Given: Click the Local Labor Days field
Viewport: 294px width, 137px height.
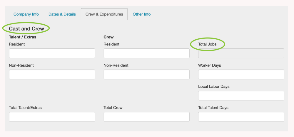Looking at the screenshot, I should click(x=241, y=96).
